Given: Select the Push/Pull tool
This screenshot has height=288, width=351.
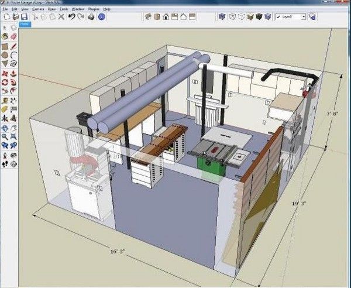Looking at the screenshot, I should tap(13, 74).
